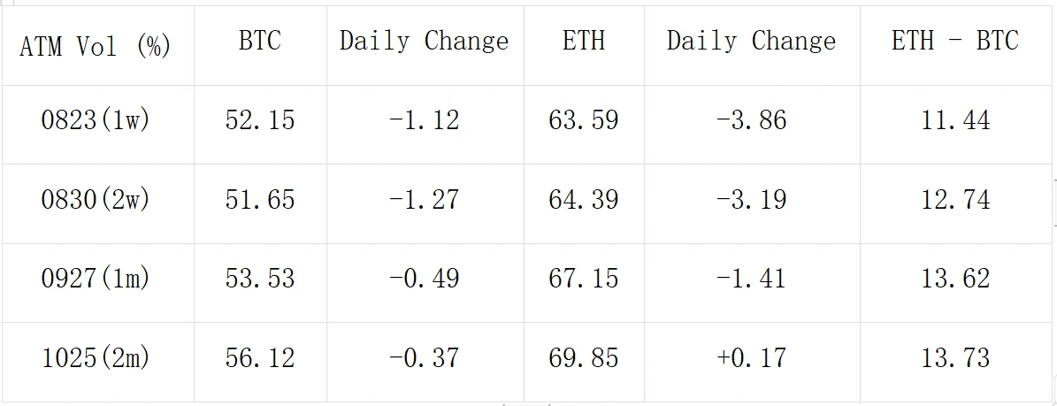Screen dimensions: 1057x406
Task: Select the ETH value 67.15
Action: click(x=583, y=278)
